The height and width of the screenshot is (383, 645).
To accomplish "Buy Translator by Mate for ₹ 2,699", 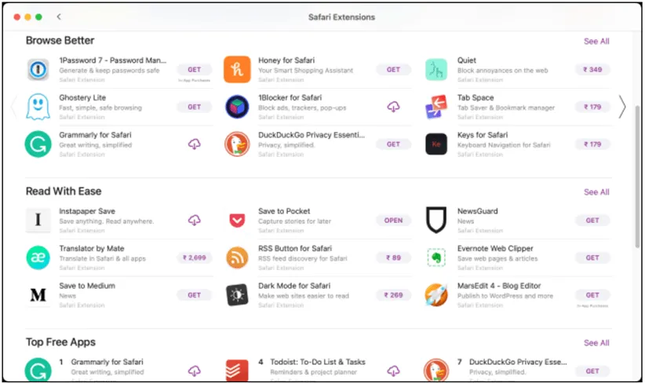I will pyautogui.click(x=194, y=257).
